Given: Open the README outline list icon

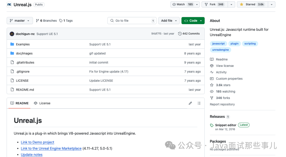Looking at the screenshot, I should [x=199, y=103].
